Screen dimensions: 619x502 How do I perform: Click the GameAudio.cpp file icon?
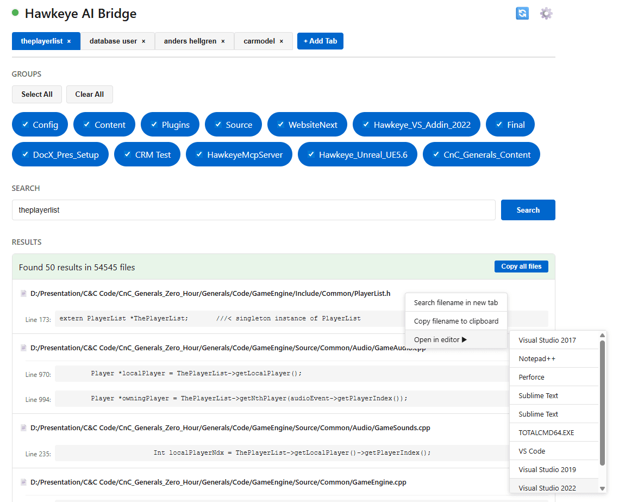click(x=23, y=348)
